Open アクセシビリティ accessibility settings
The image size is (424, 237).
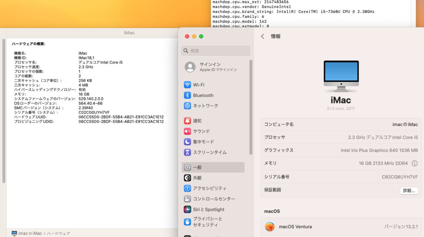(210, 188)
